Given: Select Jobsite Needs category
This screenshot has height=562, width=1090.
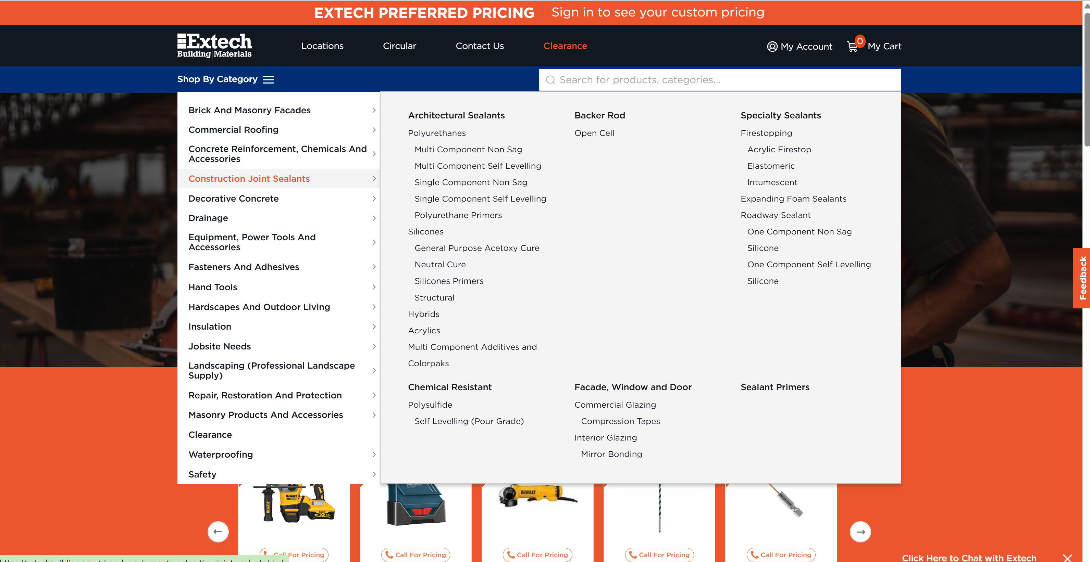Looking at the screenshot, I should [220, 346].
